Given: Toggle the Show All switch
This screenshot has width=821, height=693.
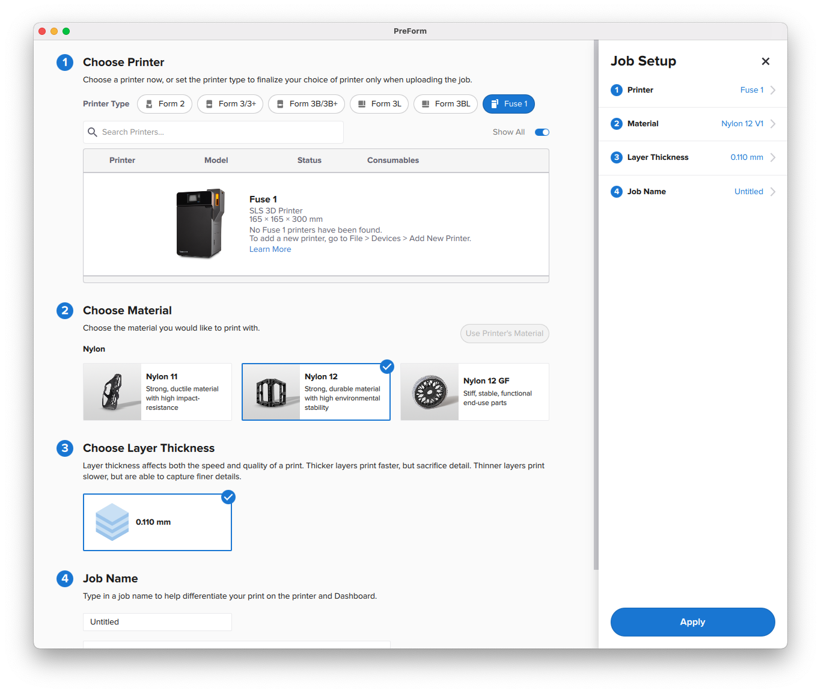Looking at the screenshot, I should 542,132.
